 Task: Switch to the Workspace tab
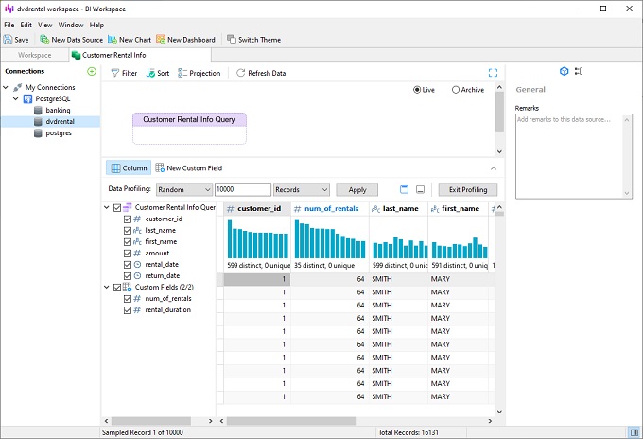(x=35, y=55)
